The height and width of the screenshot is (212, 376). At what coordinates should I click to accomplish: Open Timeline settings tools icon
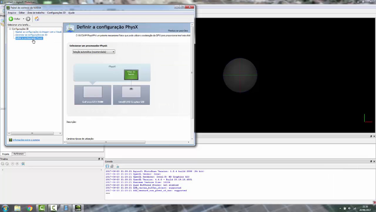(23, 164)
